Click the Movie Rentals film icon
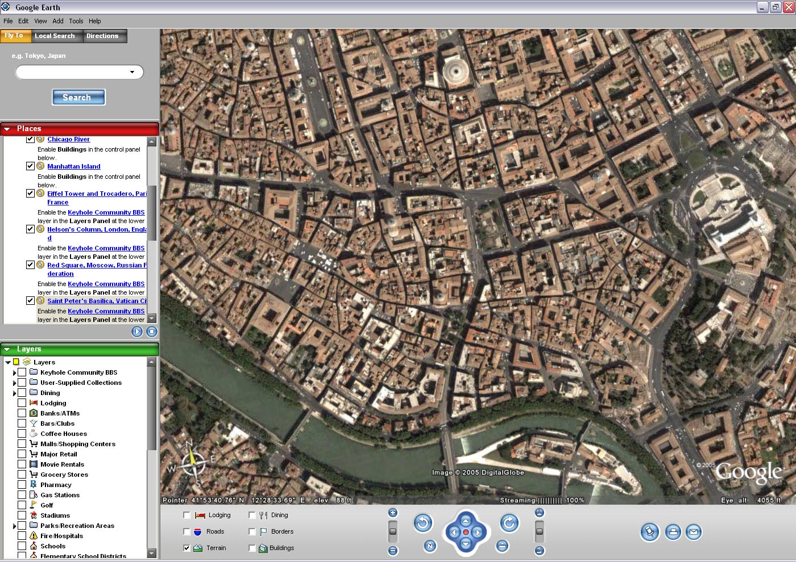796x562 pixels. click(34, 464)
